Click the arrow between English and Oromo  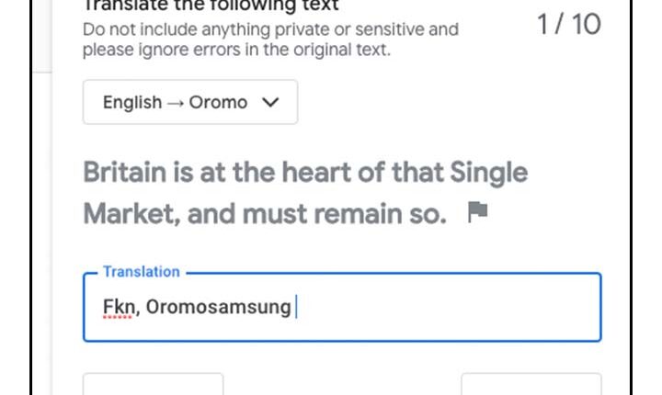[x=176, y=103]
